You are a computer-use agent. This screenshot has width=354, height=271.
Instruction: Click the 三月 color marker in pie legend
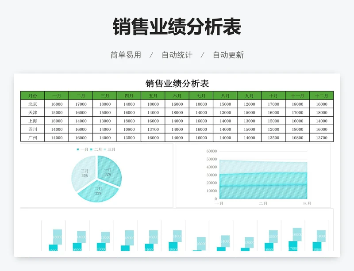(x=105, y=149)
